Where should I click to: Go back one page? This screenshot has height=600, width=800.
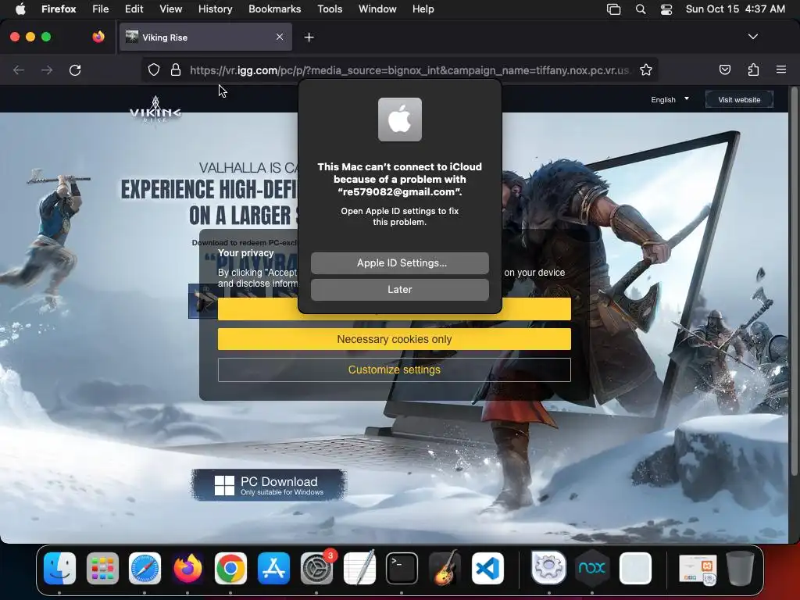coord(19,70)
